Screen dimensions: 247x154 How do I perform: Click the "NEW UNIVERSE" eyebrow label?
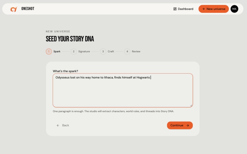click(58, 32)
